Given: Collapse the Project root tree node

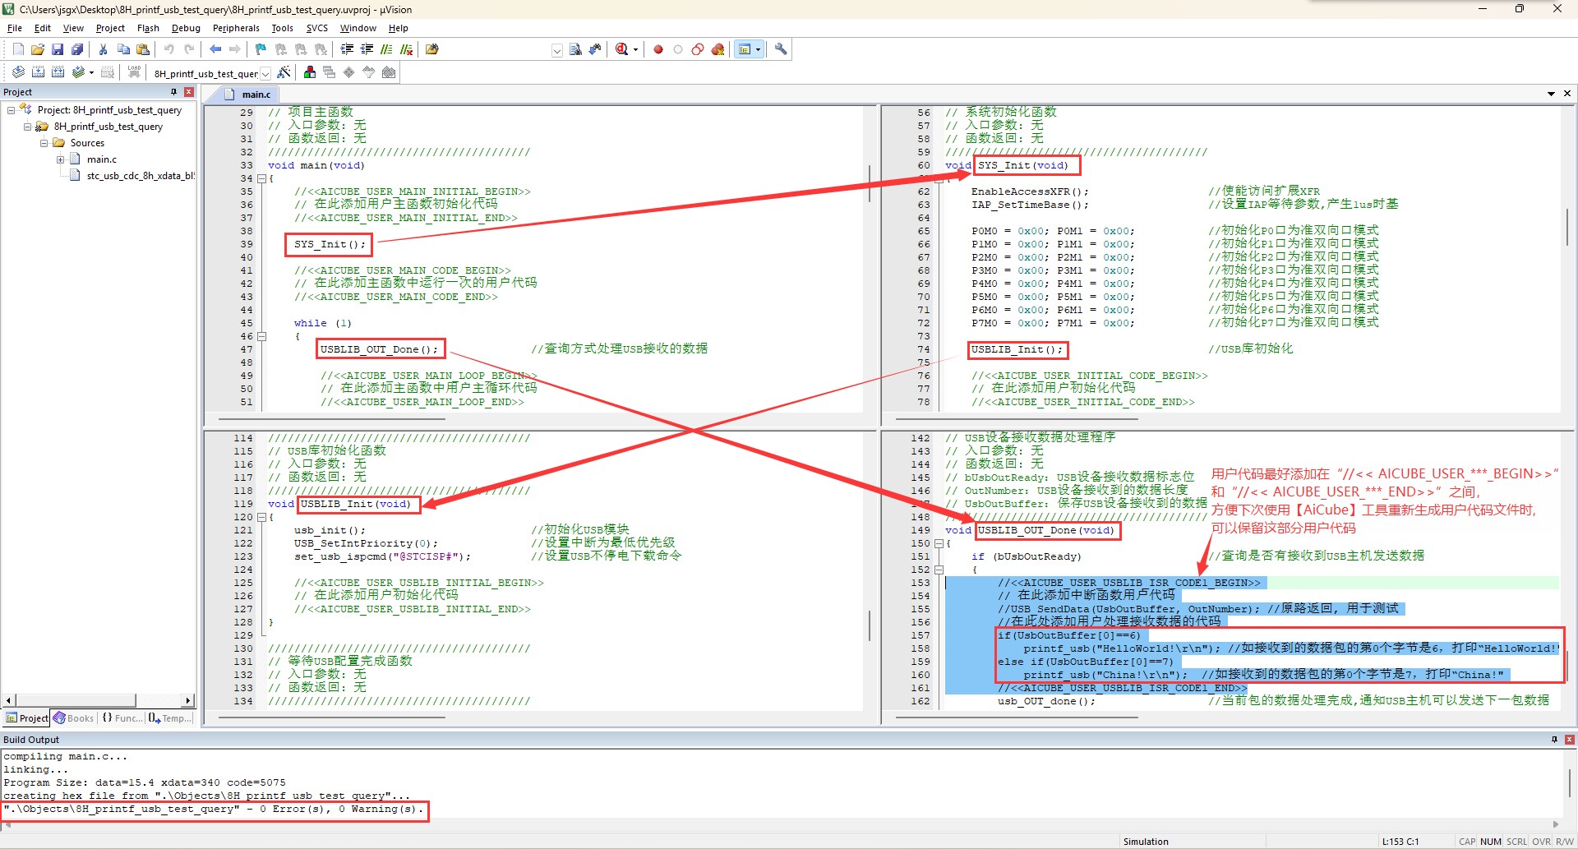Looking at the screenshot, I should pos(11,110).
